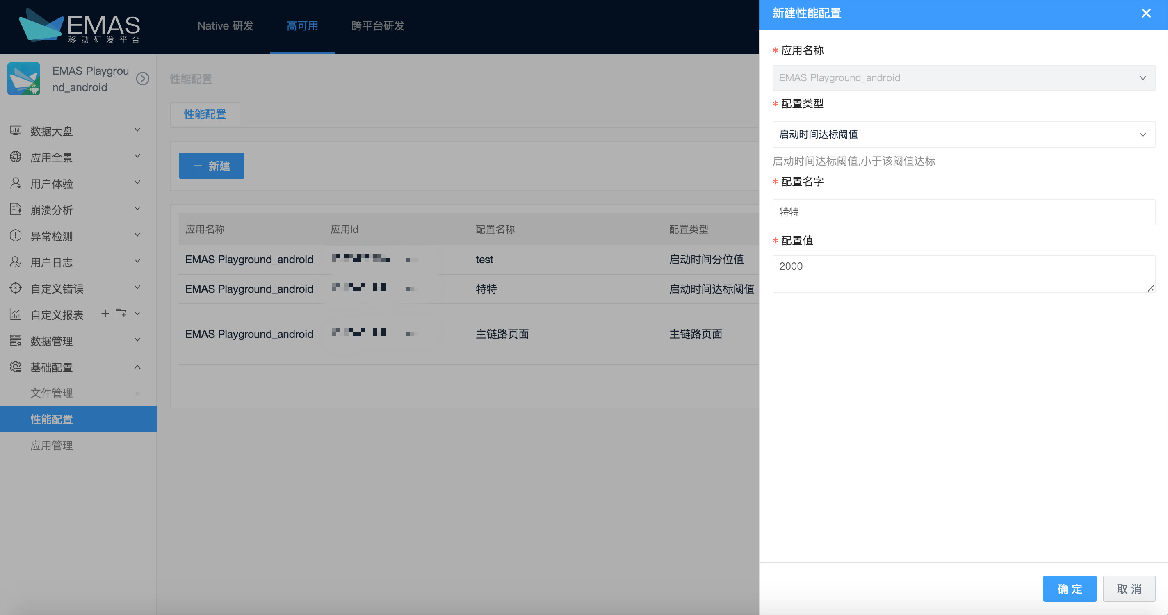1168x615 pixels.
Task: Click the 崩溃分析 document icon
Action: tap(16, 210)
